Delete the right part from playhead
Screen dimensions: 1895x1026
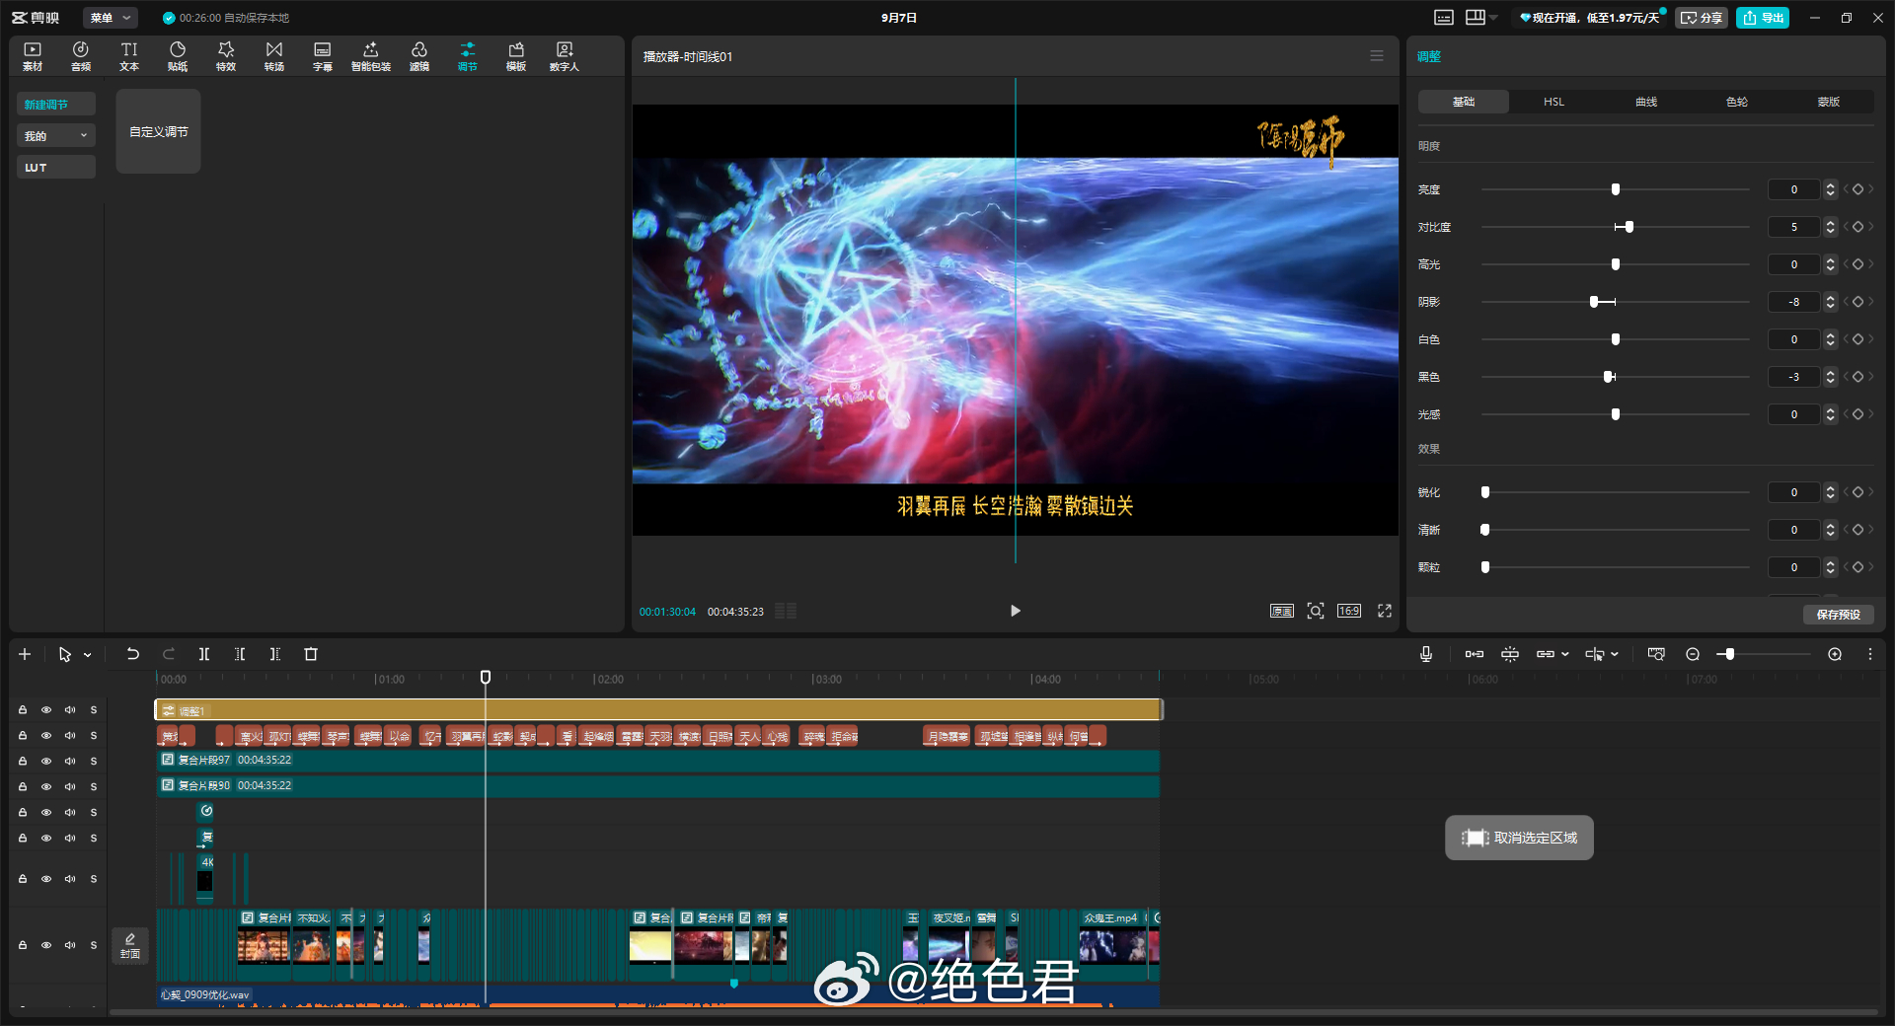pos(275,654)
